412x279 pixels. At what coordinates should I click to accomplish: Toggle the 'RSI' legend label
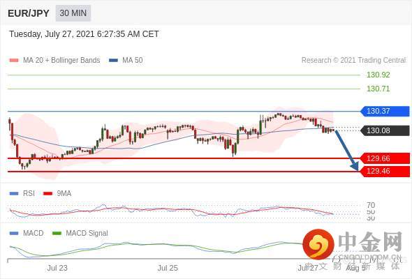click(29, 193)
